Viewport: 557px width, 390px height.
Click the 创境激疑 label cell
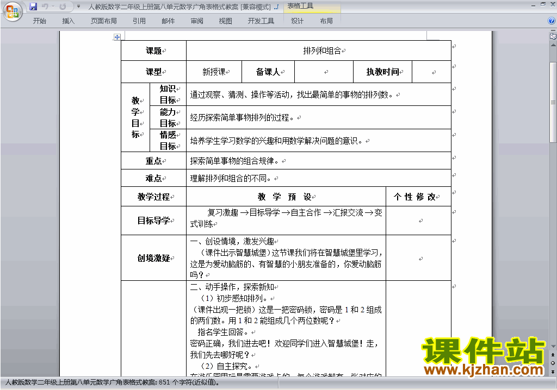pyautogui.click(x=153, y=258)
